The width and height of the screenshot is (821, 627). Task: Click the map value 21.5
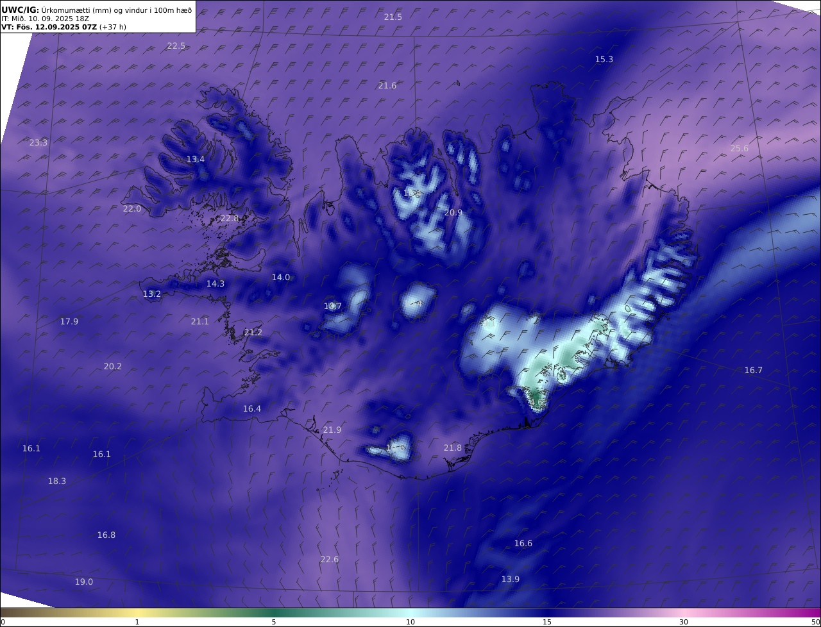coord(393,17)
